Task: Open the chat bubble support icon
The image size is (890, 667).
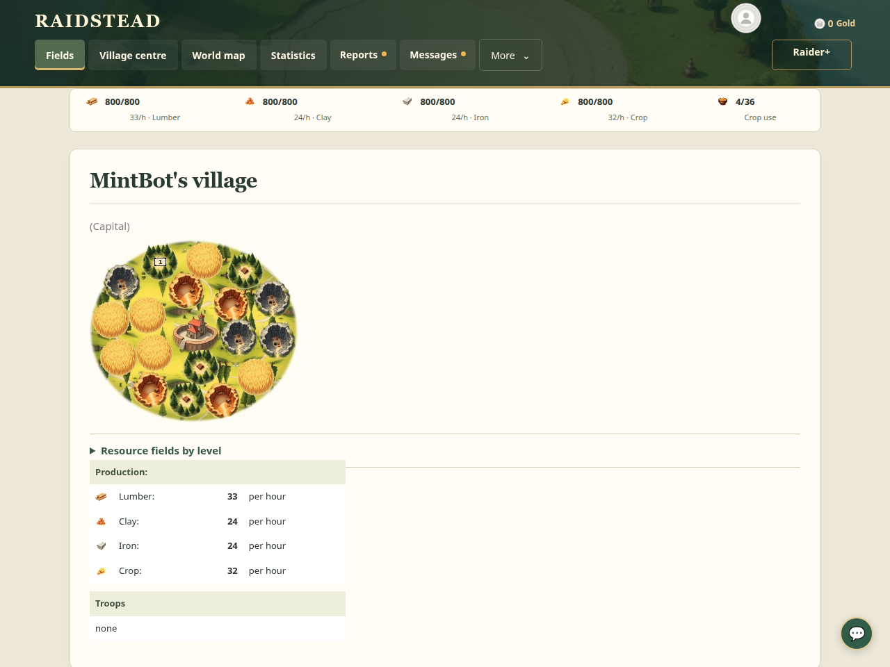Action: [x=857, y=634]
